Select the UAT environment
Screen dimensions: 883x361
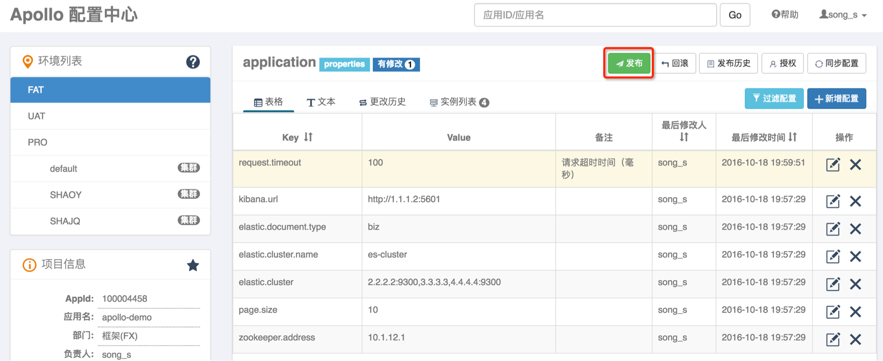coord(37,116)
